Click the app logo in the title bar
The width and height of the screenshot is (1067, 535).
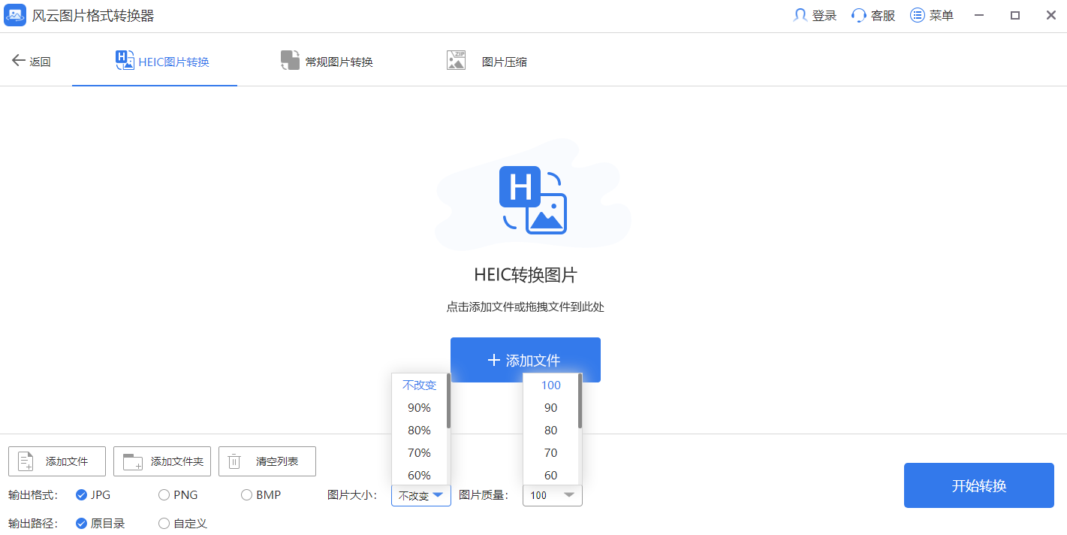click(15, 14)
